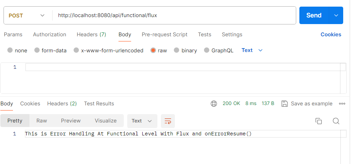Open the Cookies link
This screenshot has height=164, width=353.
click(331, 35)
